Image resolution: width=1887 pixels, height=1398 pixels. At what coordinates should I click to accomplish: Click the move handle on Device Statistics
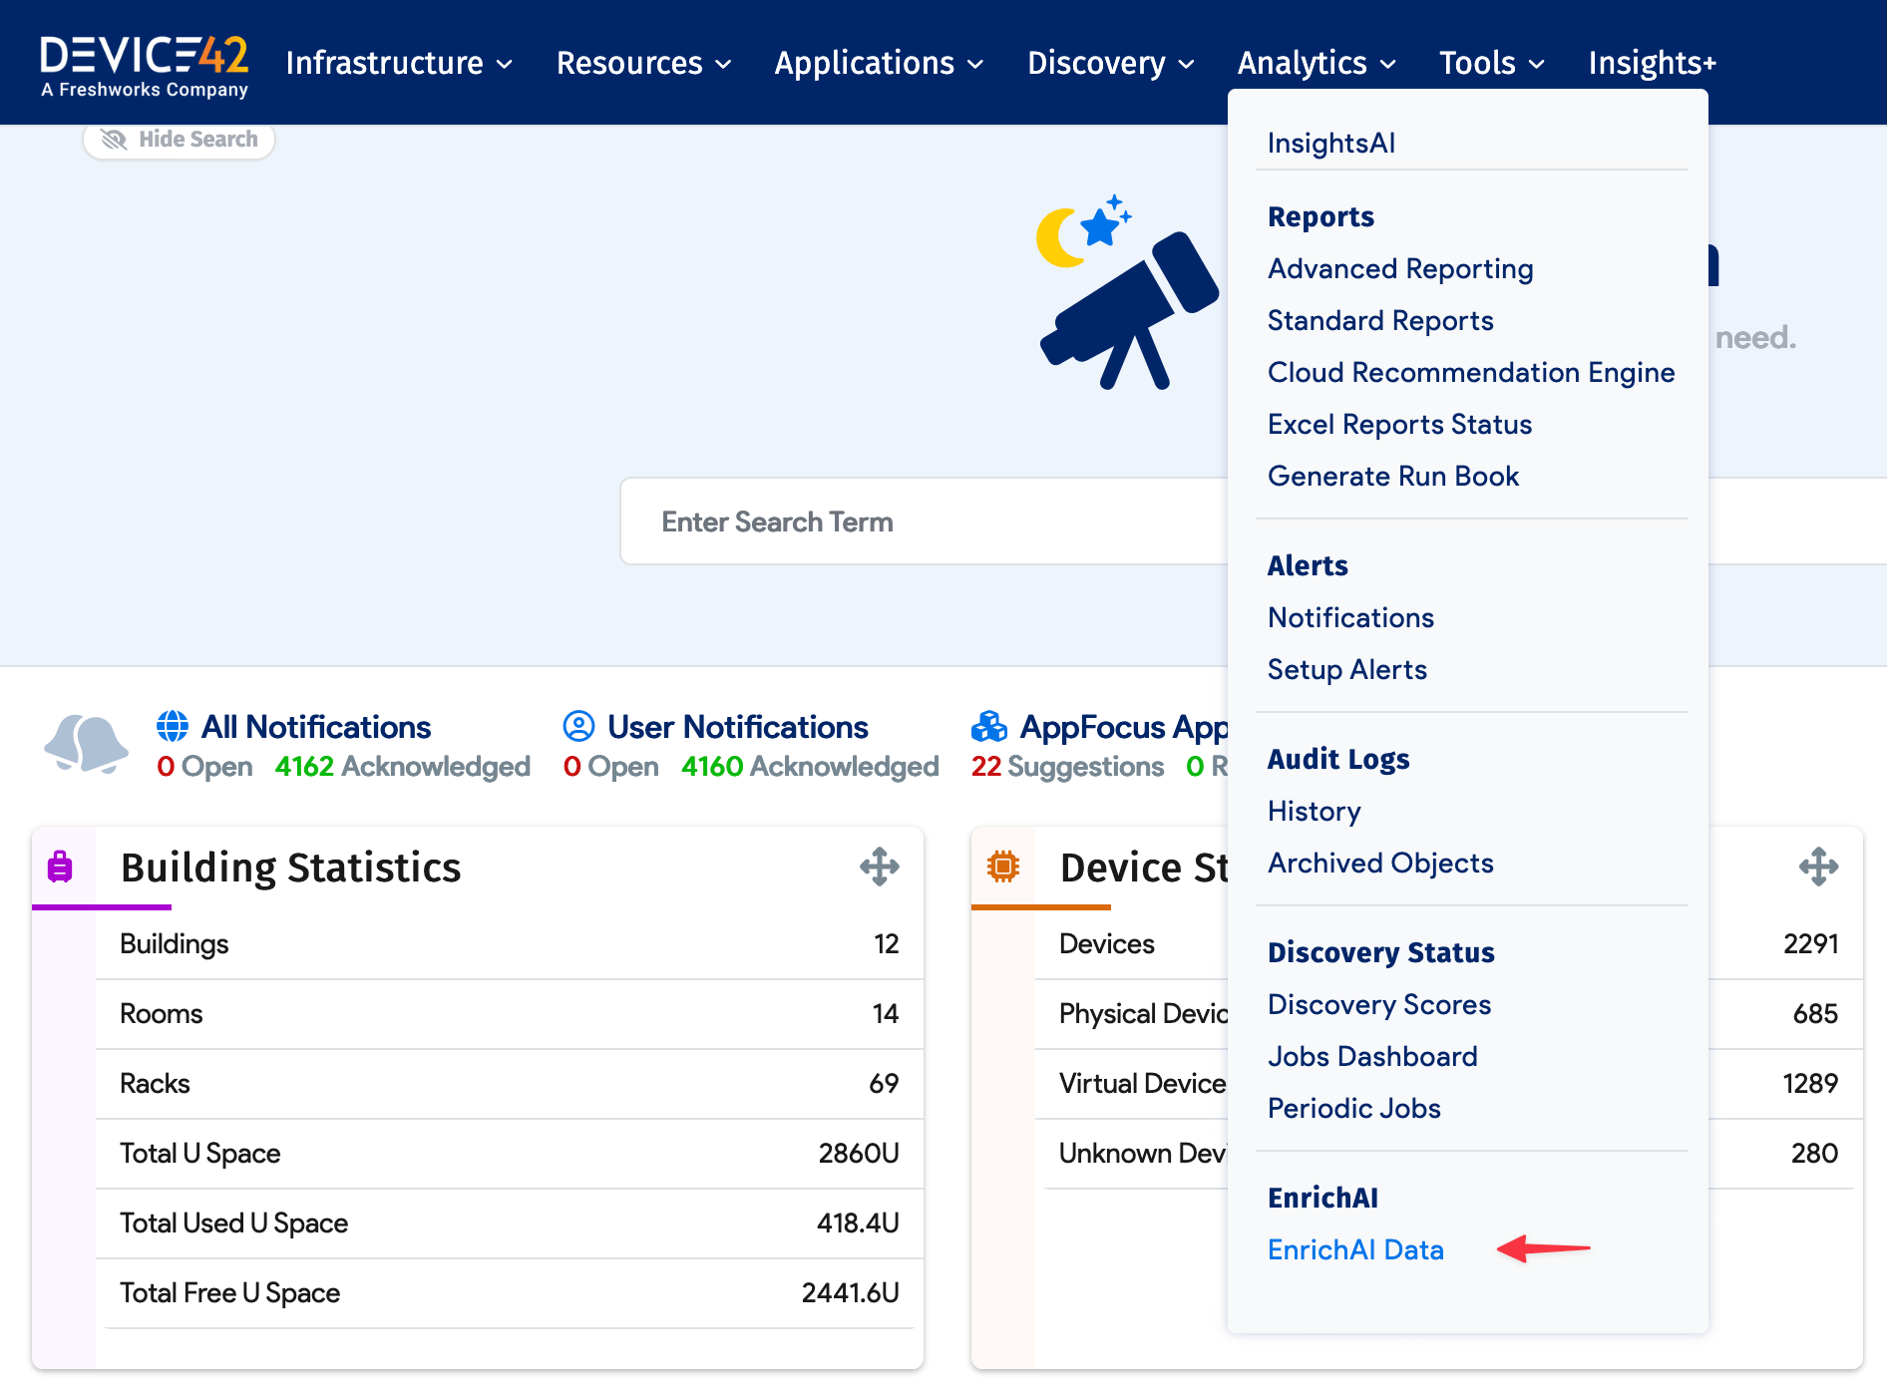(x=1818, y=867)
